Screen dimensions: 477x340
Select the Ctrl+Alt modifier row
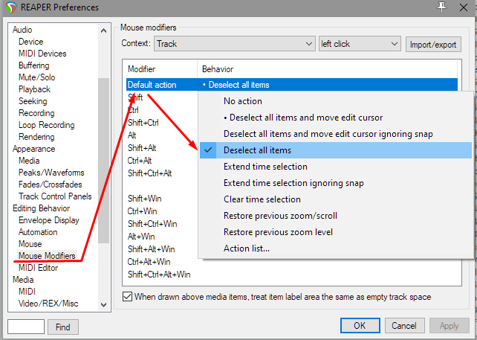point(140,161)
